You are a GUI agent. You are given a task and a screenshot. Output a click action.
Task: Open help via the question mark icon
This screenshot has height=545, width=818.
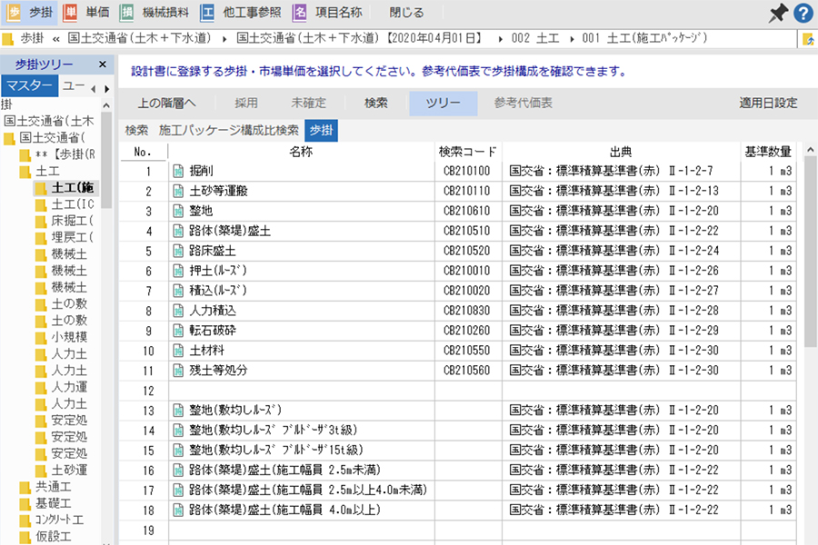(804, 13)
